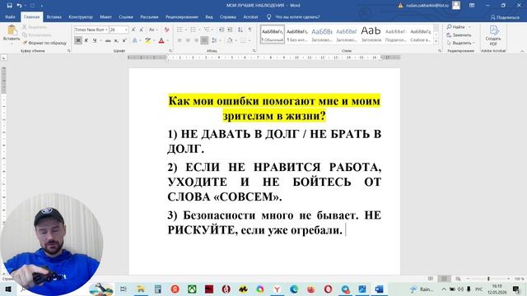The height and width of the screenshot is (296, 527).
Task: Click the decrease font size icon
Action: [142, 30]
